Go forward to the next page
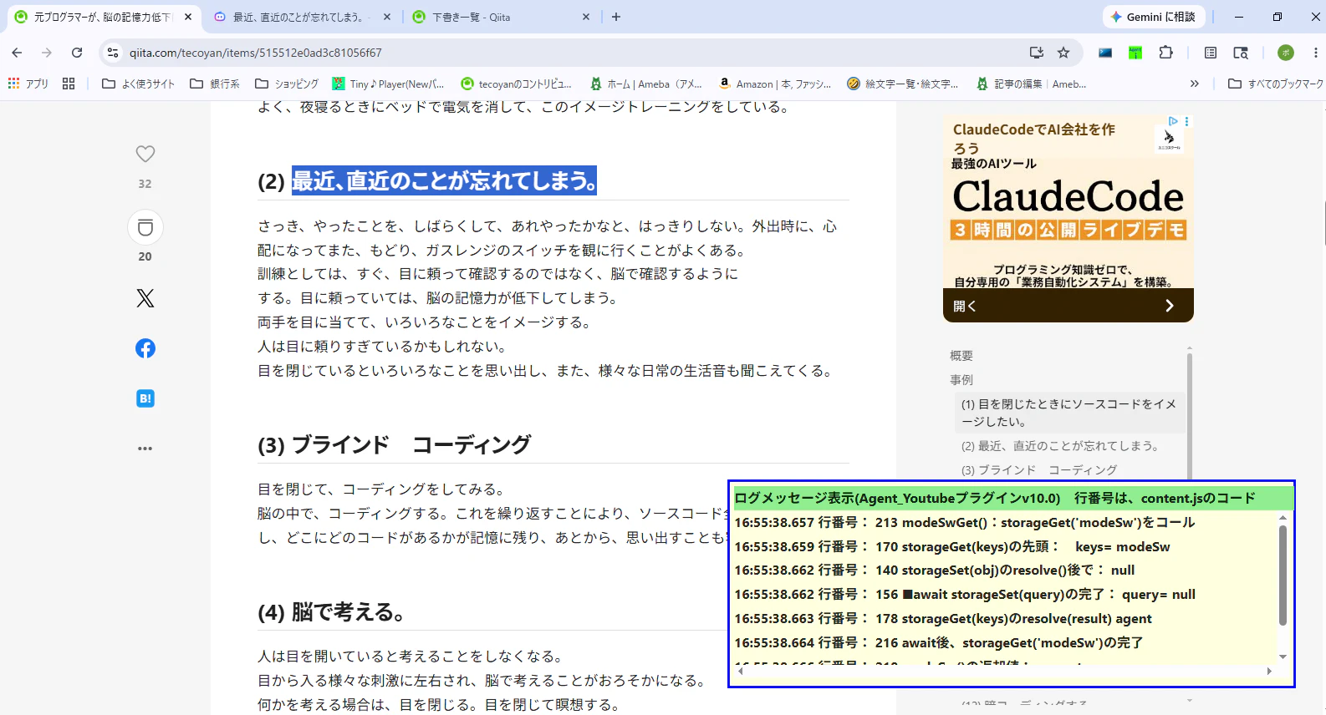This screenshot has width=1326, height=715. tap(47, 53)
